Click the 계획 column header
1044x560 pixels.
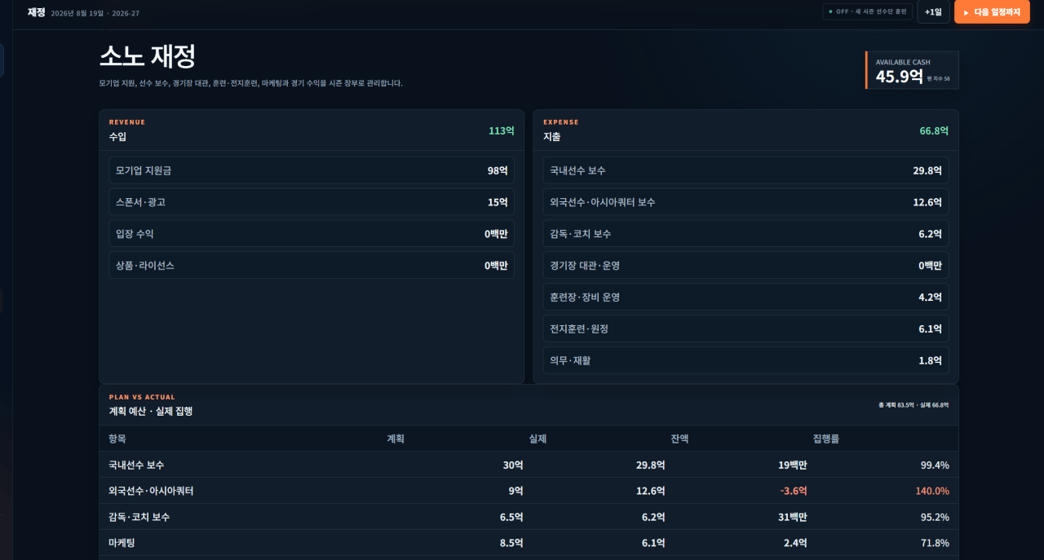[396, 439]
